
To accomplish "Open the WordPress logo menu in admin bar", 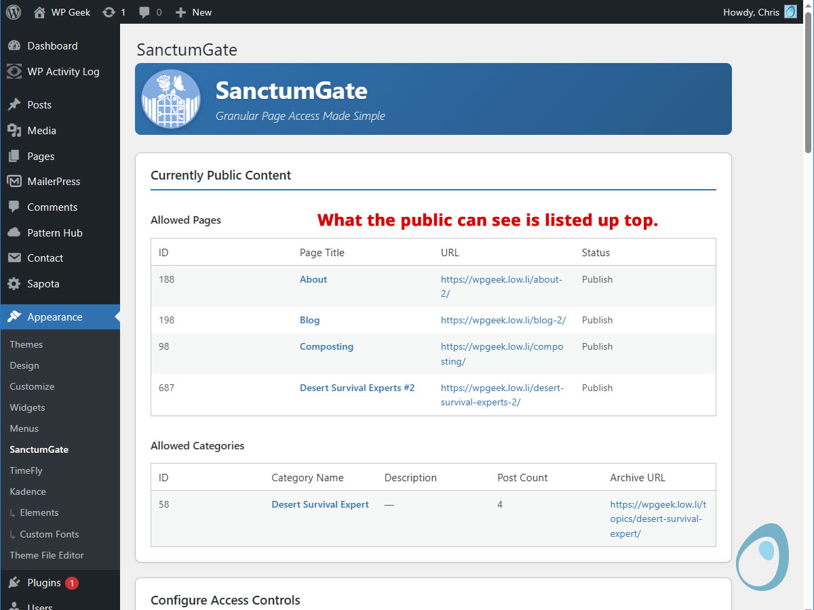I will (x=14, y=12).
